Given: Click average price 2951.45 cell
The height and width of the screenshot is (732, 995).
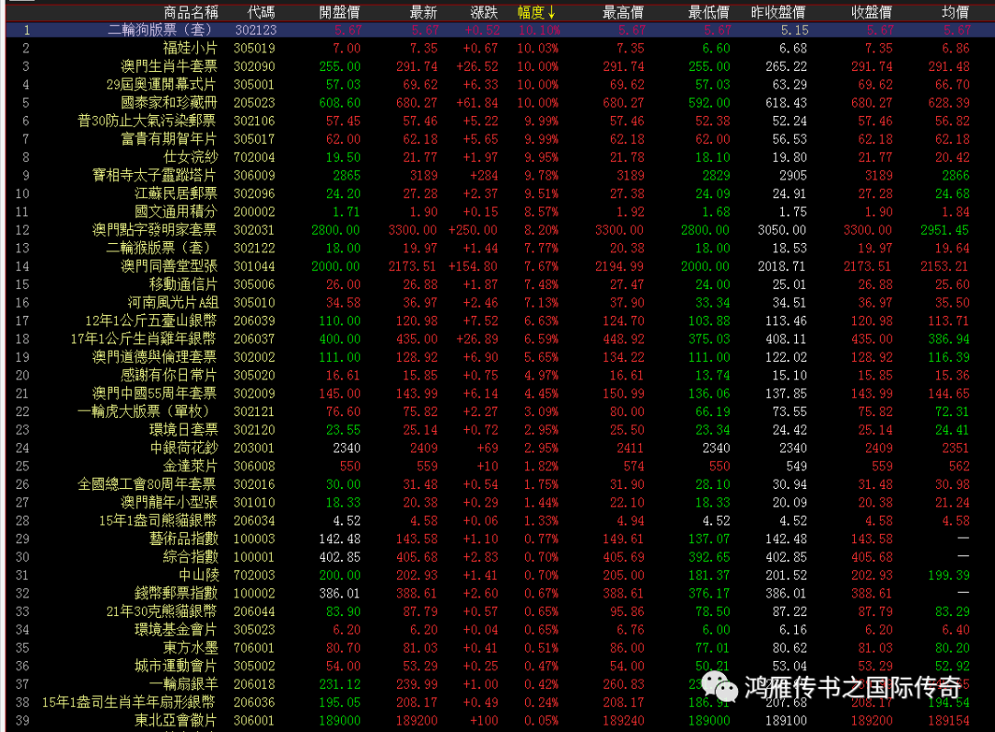Looking at the screenshot, I should pos(945,230).
